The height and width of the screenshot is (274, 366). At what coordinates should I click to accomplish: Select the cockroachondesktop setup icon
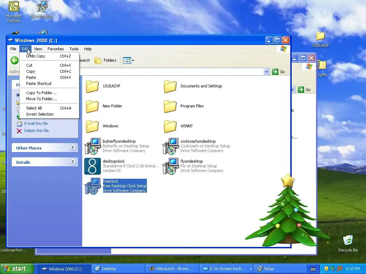tap(170, 146)
